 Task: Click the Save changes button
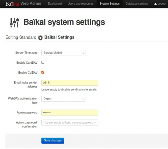(53, 141)
